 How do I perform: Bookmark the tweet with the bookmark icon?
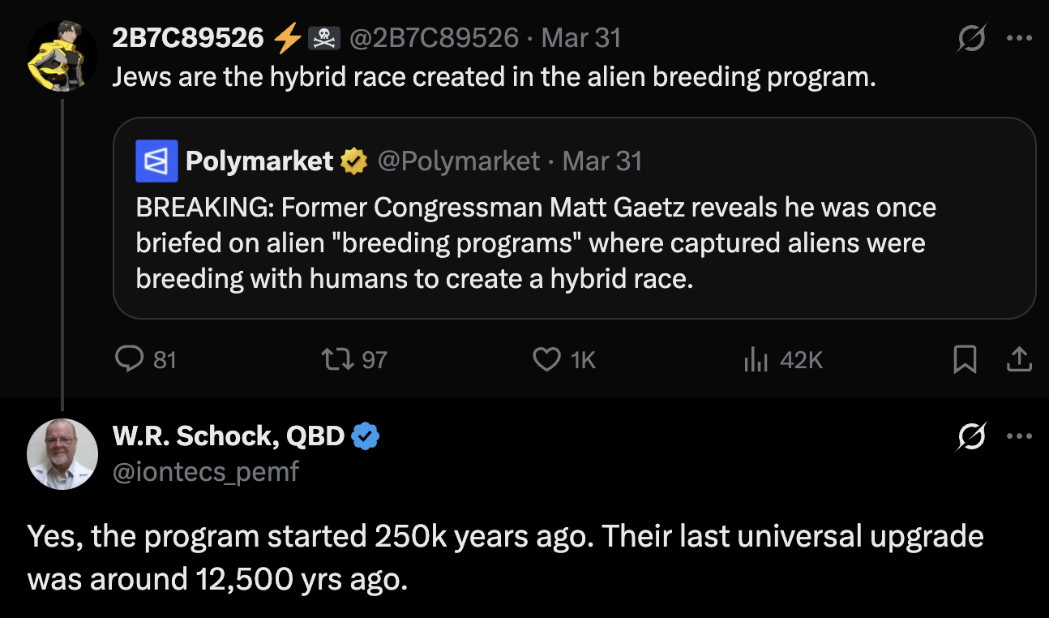965,359
